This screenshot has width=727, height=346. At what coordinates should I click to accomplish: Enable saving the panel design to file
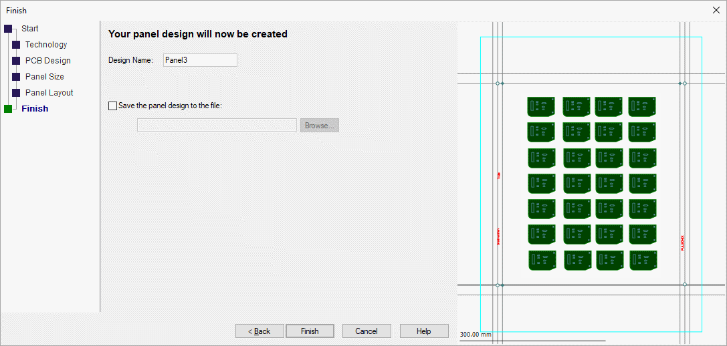pyautogui.click(x=112, y=106)
